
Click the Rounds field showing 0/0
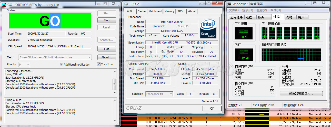point(86,34)
